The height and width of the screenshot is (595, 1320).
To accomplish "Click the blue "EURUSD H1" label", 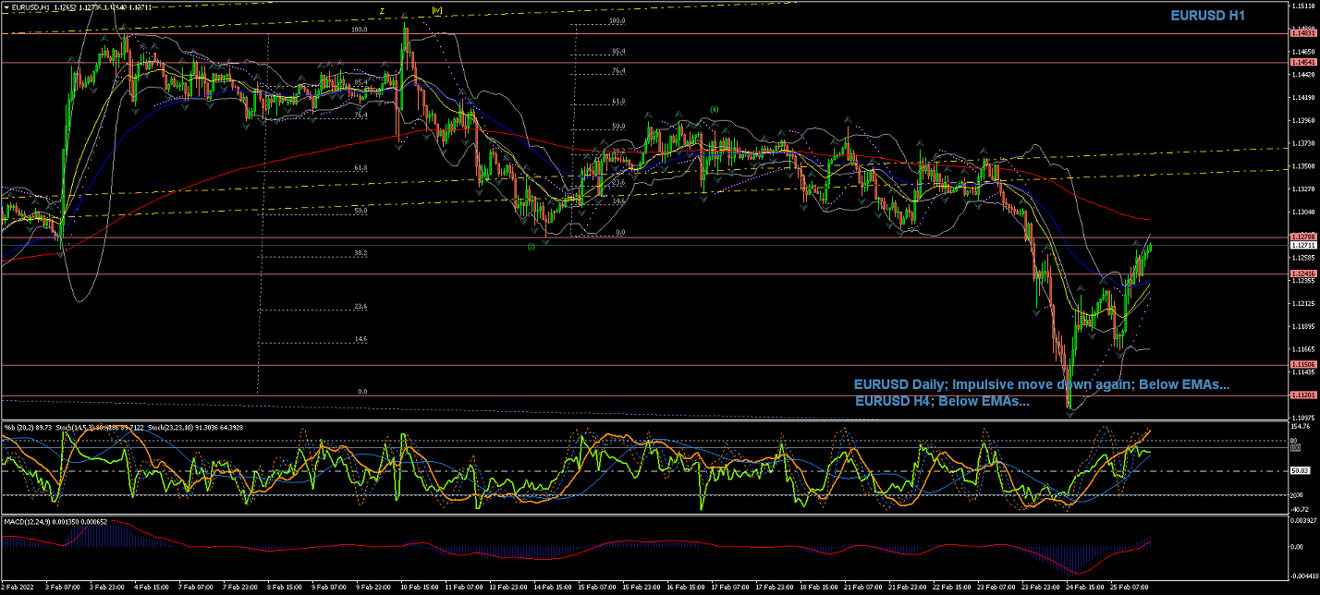I will tap(1207, 16).
